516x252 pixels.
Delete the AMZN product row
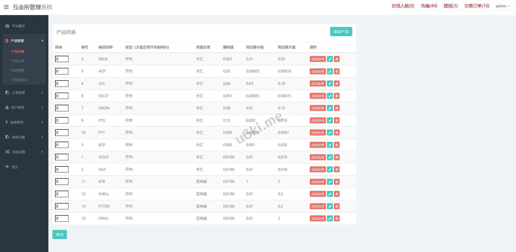point(337,108)
